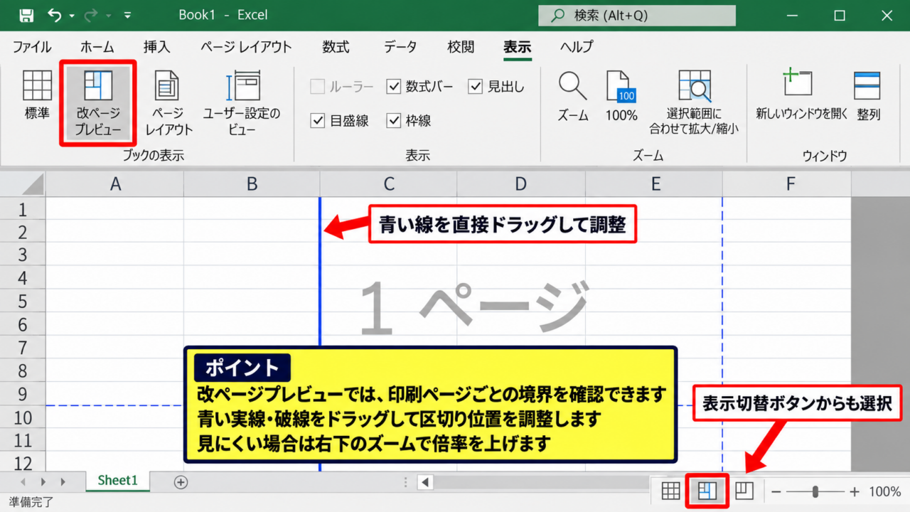Select the Sheet1 tab
910x512 pixels.
click(x=117, y=480)
